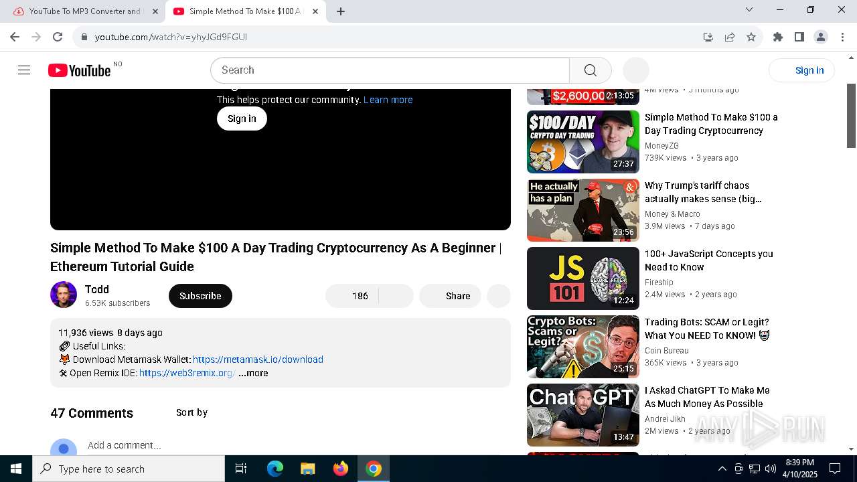Open Todd's channel avatar
The image size is (857, 482).
pos(64,295)
